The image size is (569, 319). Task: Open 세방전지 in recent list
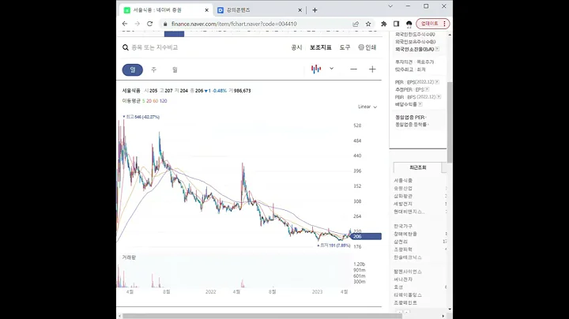coord(403,204)
